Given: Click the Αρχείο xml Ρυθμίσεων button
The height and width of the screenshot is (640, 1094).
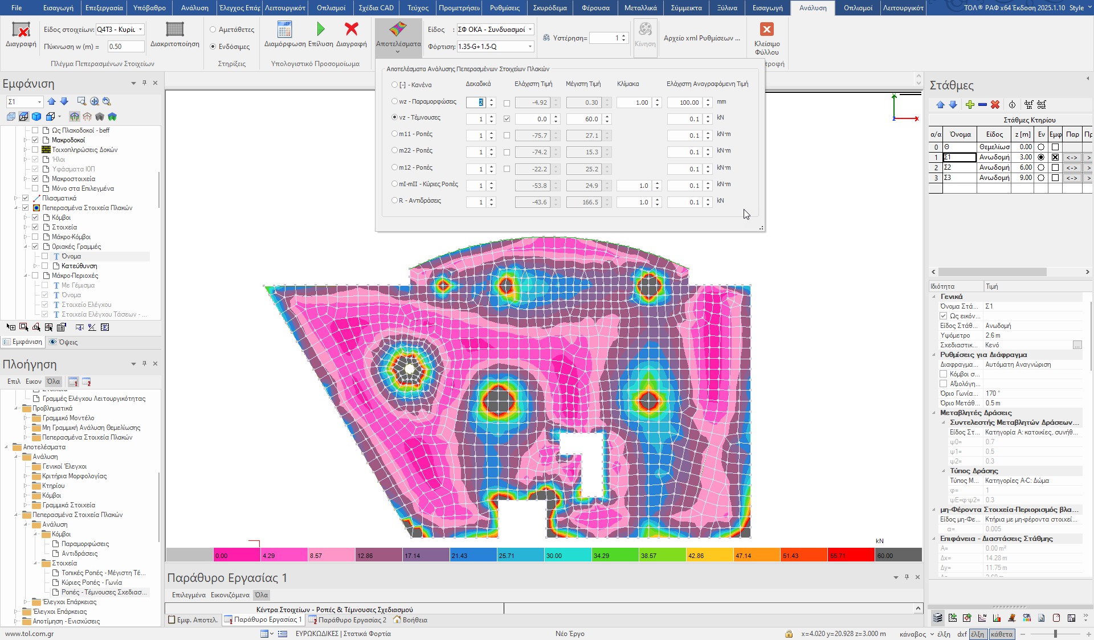Looking at the screenshot, I should 701,38.
